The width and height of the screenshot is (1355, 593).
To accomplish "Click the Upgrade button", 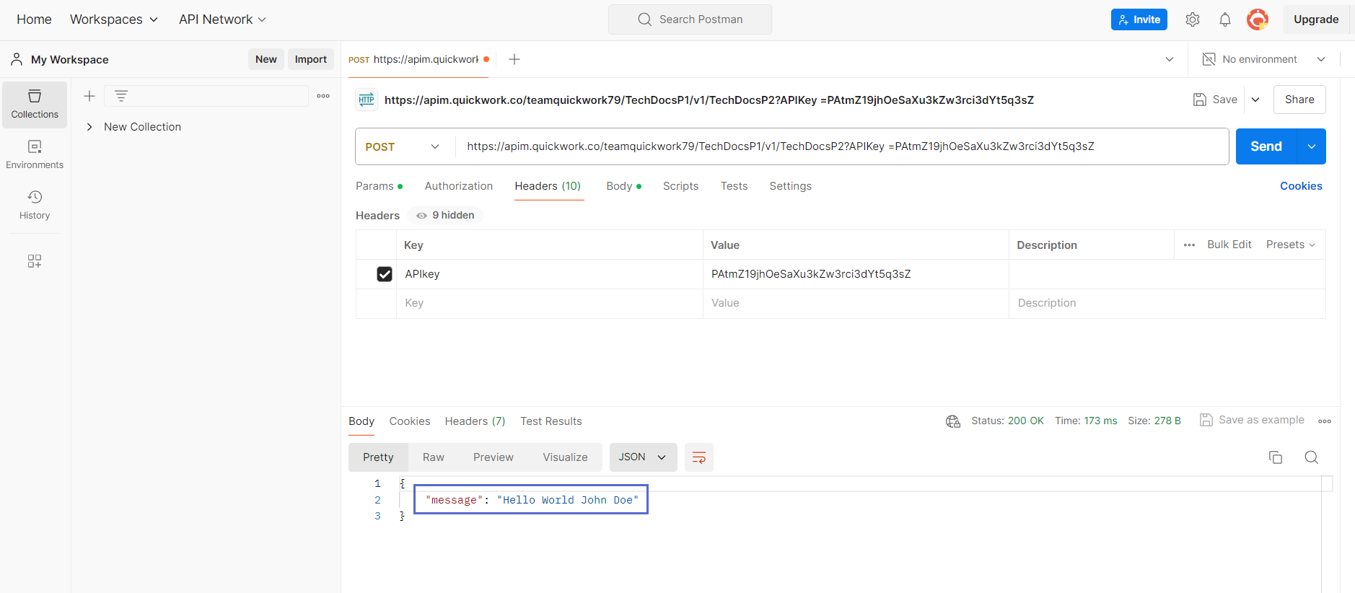I will [x=1316, y=19].
